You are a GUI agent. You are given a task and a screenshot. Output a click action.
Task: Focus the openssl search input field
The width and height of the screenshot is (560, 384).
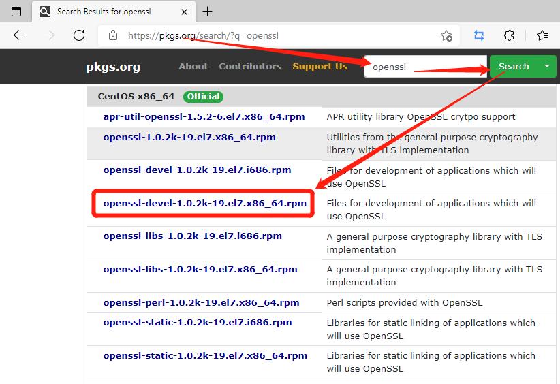[425, 67]
